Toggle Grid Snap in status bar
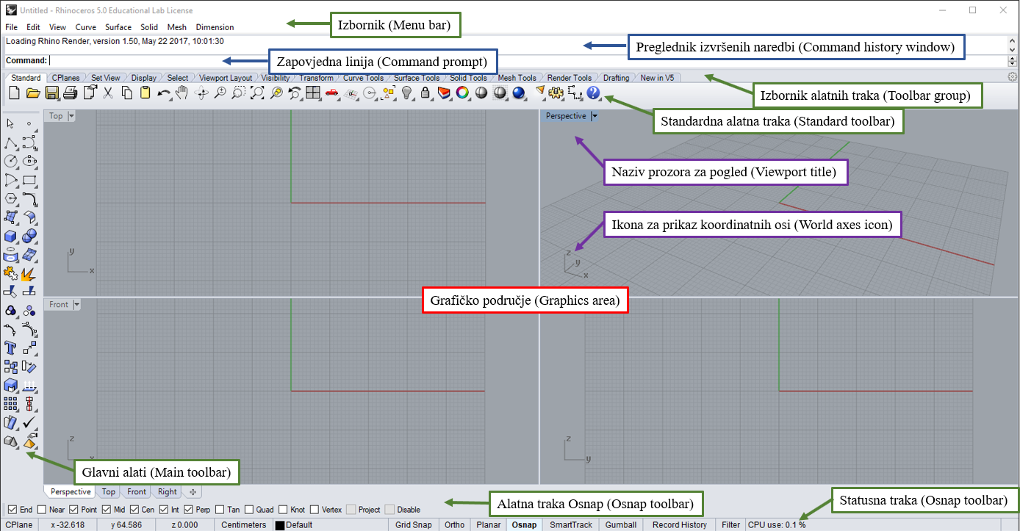This screenshot has width=1020, height=531. coord(413,525)
